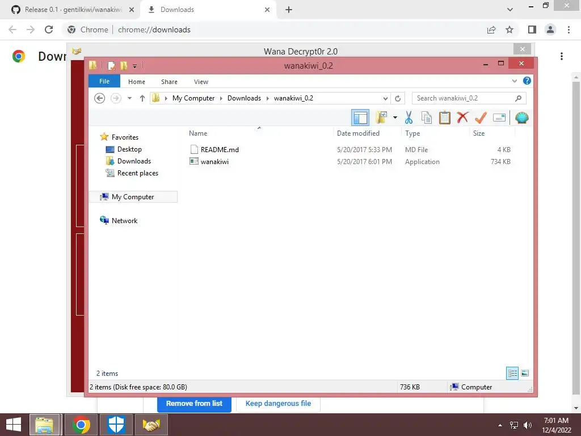This screenshot has width=581, height=436.
Task: Select Downloads in navigation pane
Action: pyautogui.click(x=134, y=161)
